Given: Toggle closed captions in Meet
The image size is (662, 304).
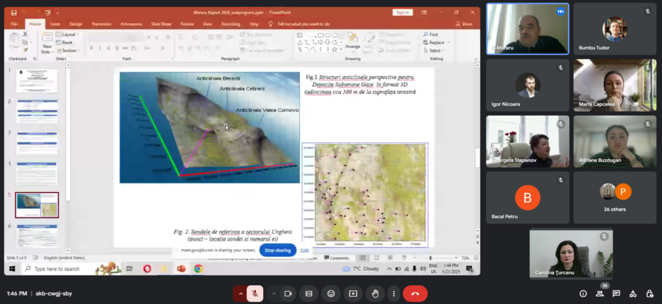Looking at the screenshot, I should point(309,294).
